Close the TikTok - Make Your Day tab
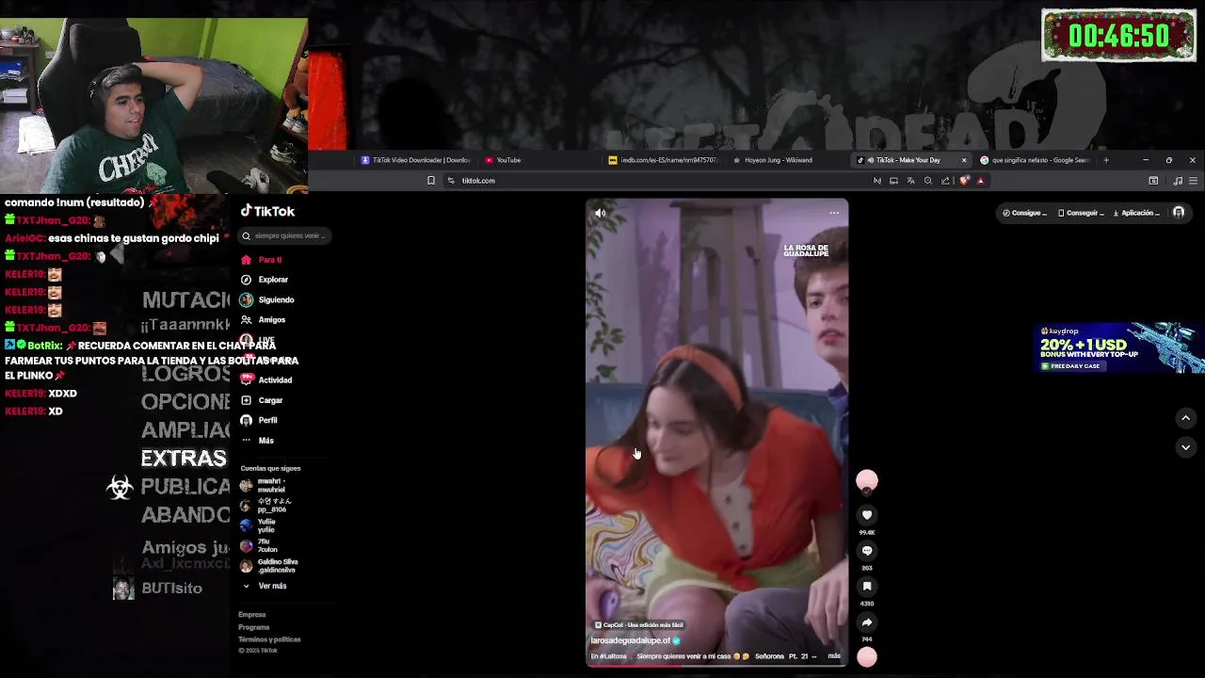This screenshot has width=1205, height=678. click(963, 160)
